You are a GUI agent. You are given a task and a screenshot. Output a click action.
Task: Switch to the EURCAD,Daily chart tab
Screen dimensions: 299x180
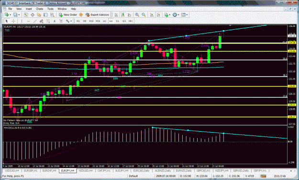(x=141, y=170)
